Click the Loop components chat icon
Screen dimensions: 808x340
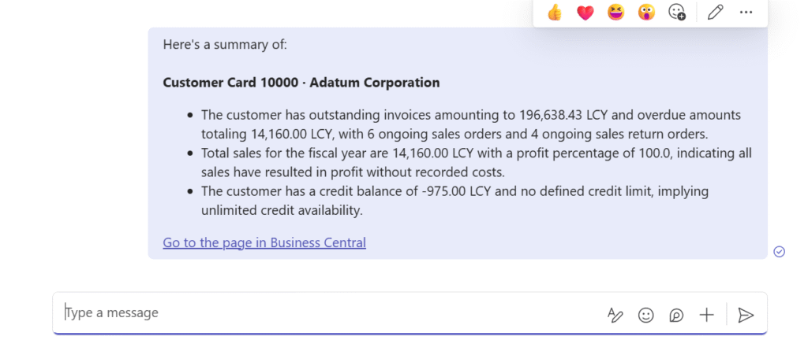pyautogui.click(x=676, y=315)
